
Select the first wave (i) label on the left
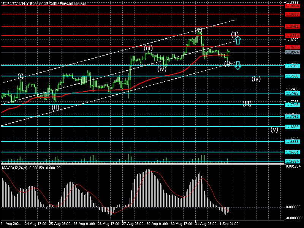point(21,76)
